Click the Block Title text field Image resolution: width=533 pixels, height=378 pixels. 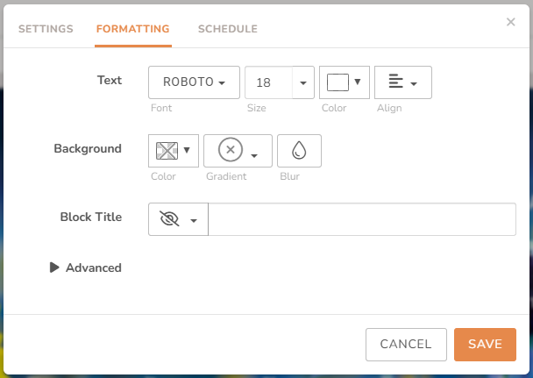361,219
